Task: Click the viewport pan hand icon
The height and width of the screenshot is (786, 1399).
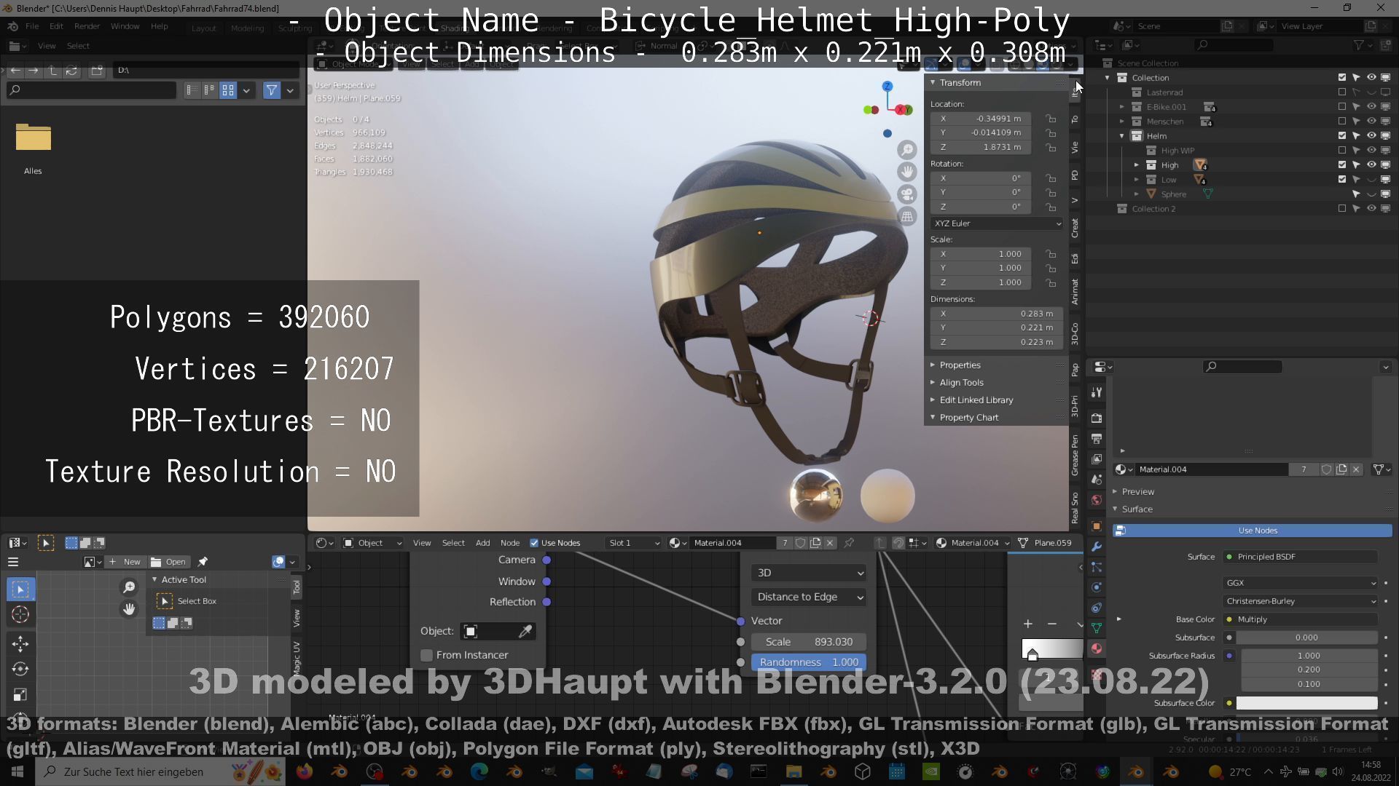Action: tap(907, 172)
